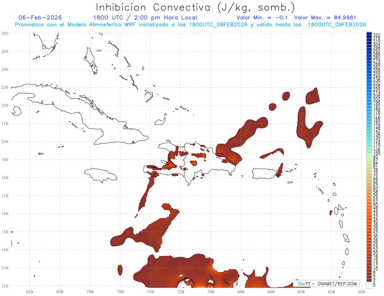Click the 82W longitude label
The height and width of the screenshot is (296, 384).
(x=30, y=291)
